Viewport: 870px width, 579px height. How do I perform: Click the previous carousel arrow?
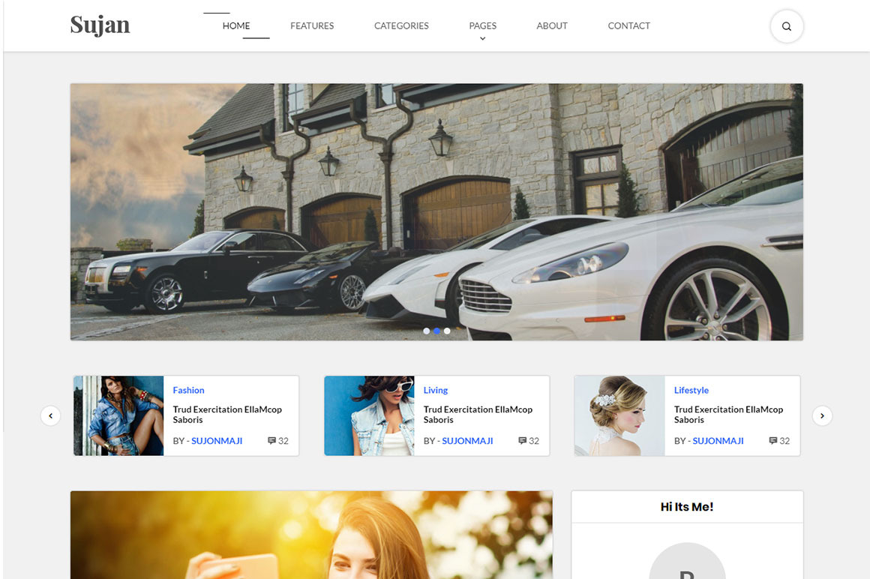pyautogui.click(x=50, y=415)
